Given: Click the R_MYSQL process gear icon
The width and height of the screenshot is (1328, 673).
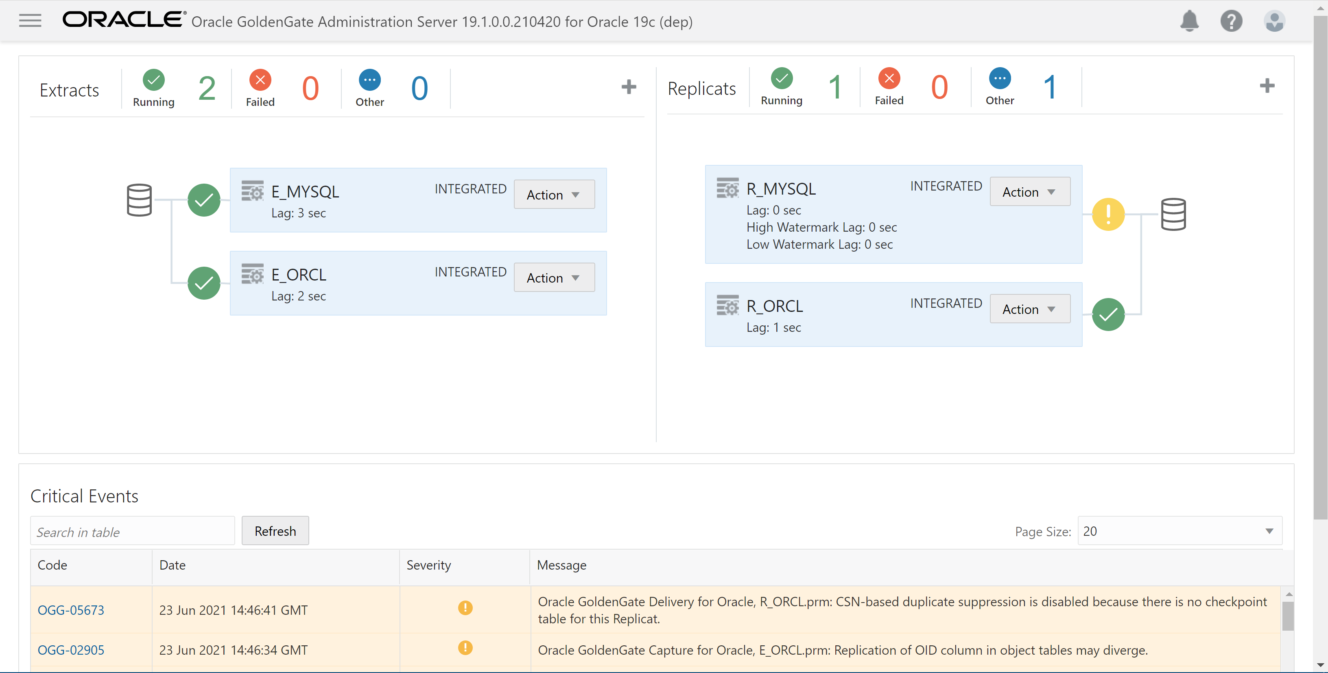Looking at the screenshot, I should pos(728,188).
